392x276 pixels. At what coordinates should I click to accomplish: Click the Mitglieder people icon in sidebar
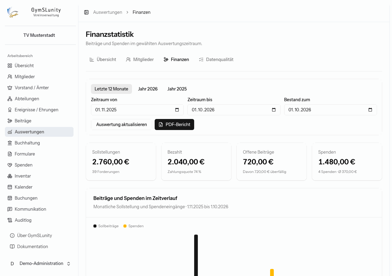pos(10,77)
